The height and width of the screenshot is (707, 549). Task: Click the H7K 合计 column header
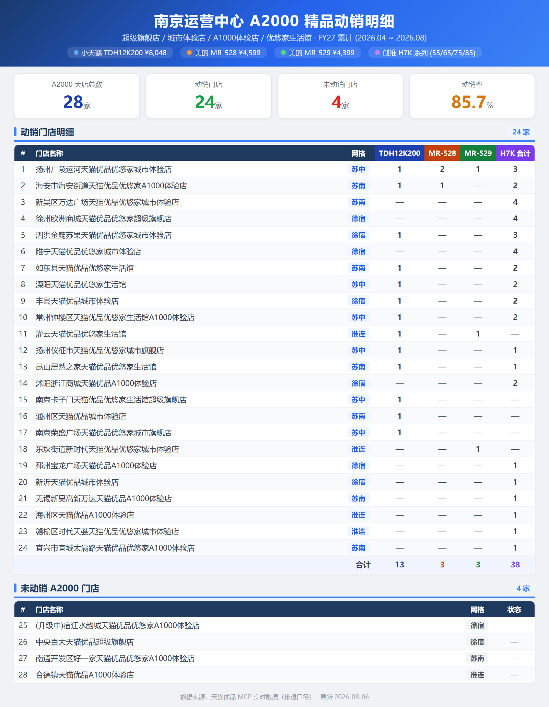pos(515,153)
